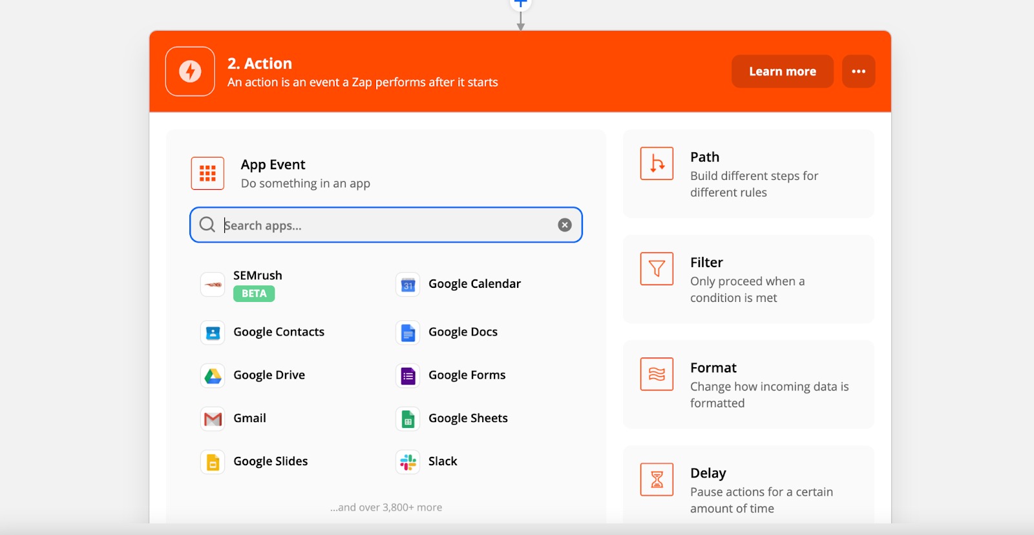Select the Format step icon
The width and height of the screenshot is (1034, 535).
(657, 374)
